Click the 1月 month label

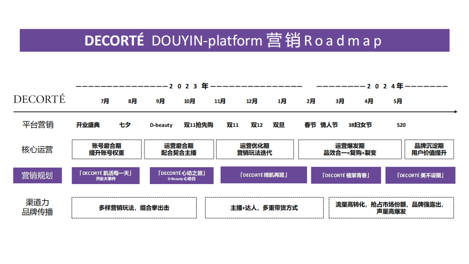click(282, 101)
